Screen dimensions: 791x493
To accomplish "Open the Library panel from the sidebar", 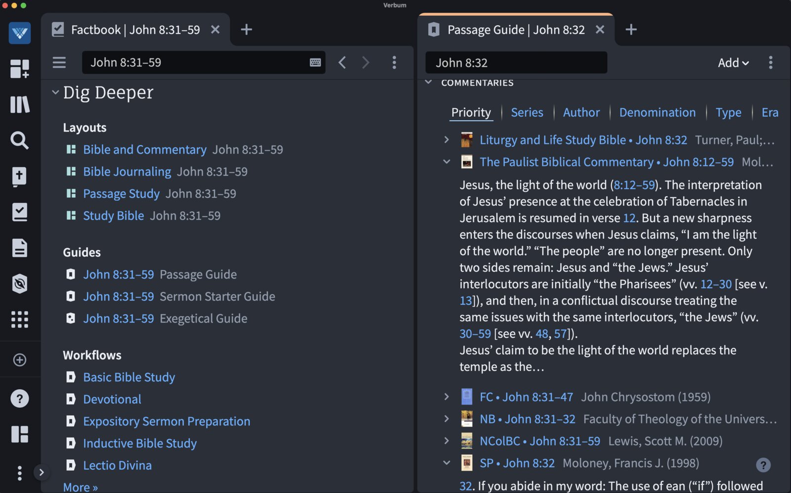I will 19,104.
